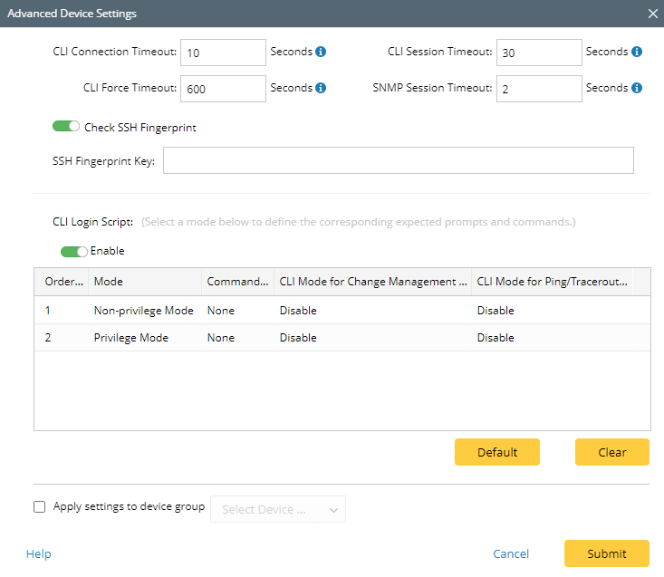Screen dimensions: 664x577
Task: Toggle Check SSH Fingerprint switch
Action: [66, 127]
